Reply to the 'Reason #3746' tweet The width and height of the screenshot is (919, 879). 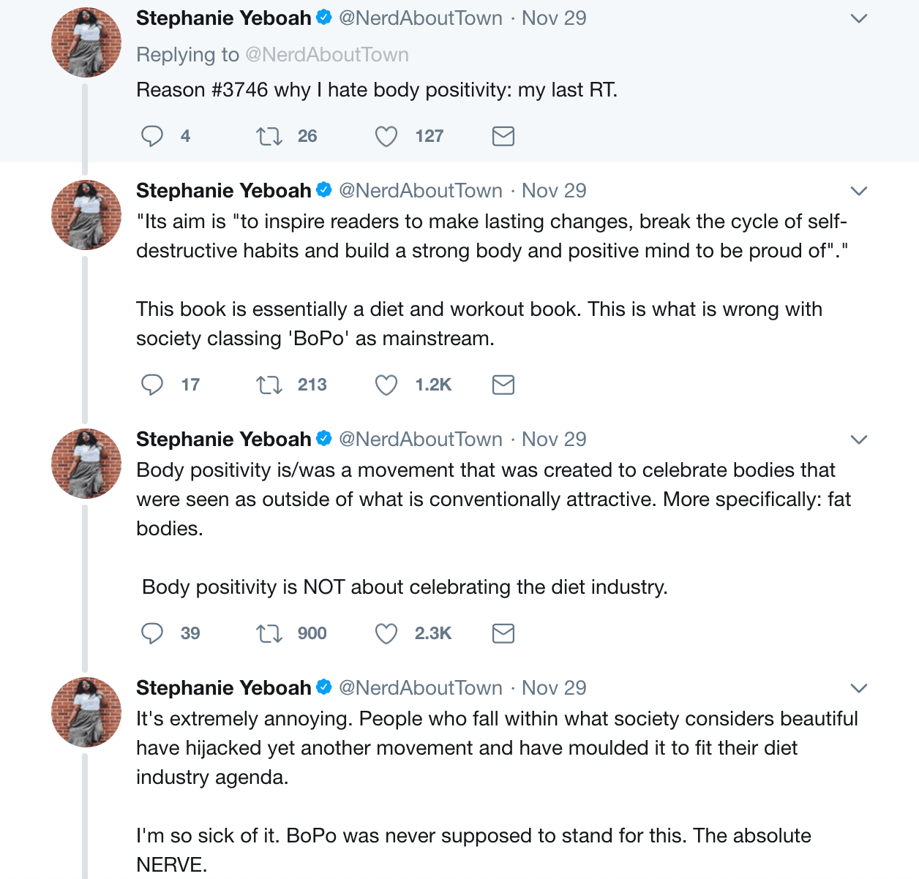point(152,136)
